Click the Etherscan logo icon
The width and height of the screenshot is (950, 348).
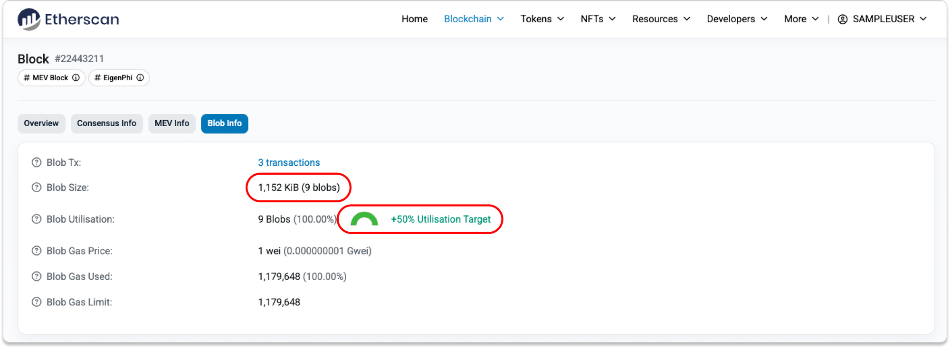pos(29,19)
